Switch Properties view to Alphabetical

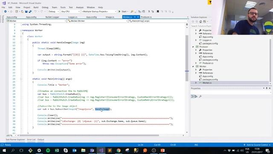point(196,96)
